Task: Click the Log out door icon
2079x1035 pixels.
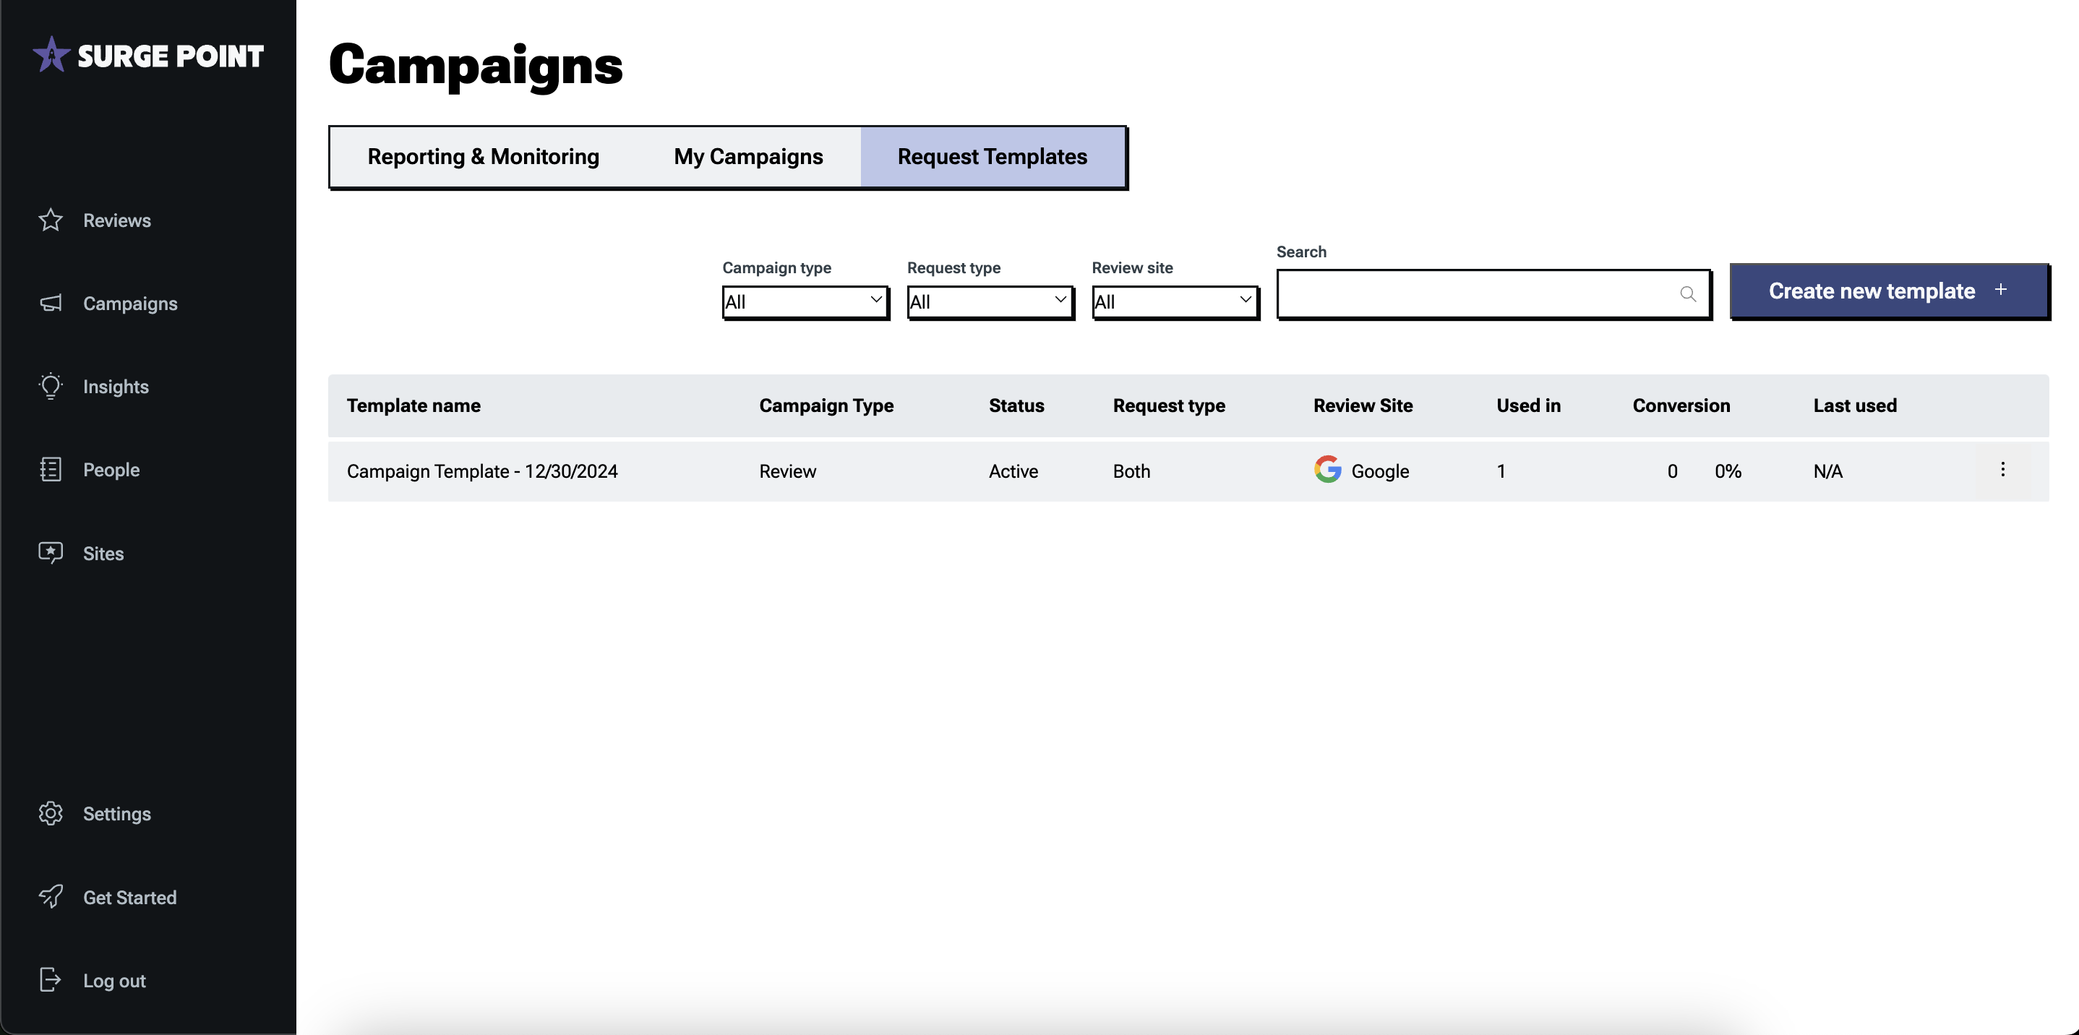Action: [51, 979]
